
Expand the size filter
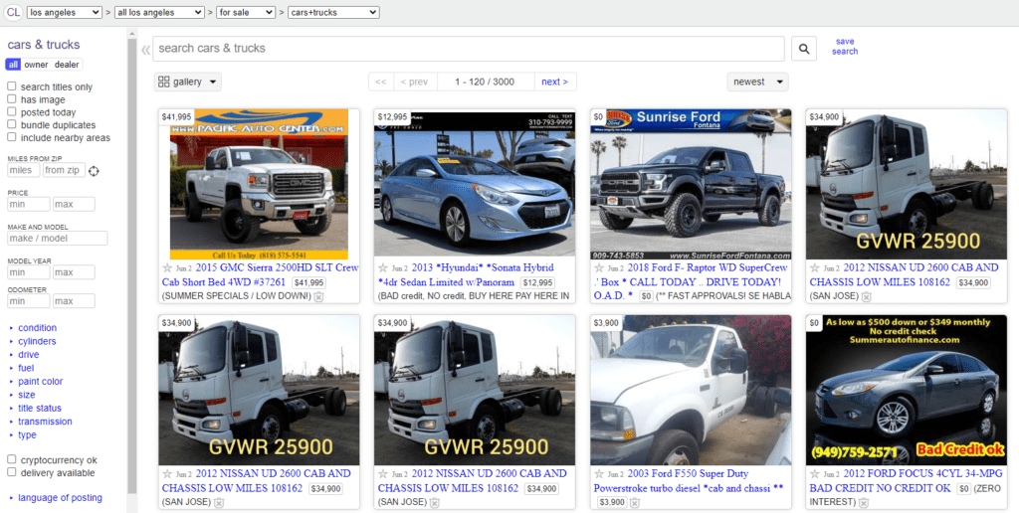[x=27, y=395]
